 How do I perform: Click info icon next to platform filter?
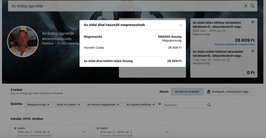click(x=160, y=104)
